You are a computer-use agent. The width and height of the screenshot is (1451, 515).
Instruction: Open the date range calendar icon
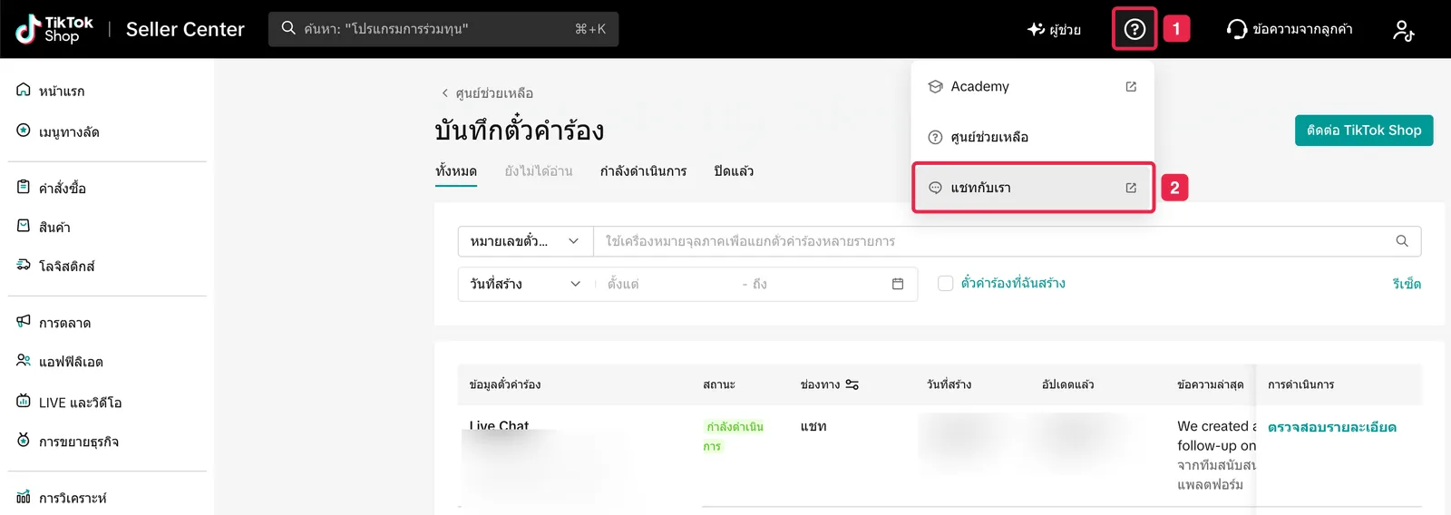(898, 284)
